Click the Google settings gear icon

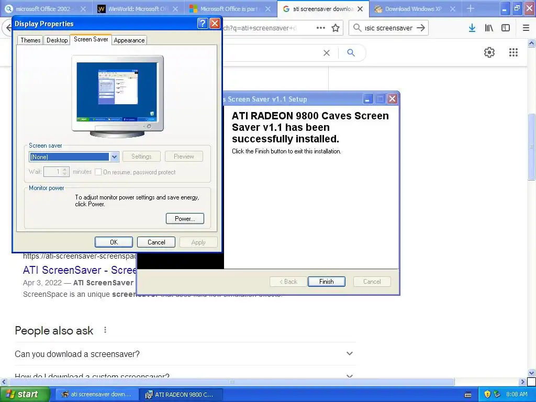pos(489,52)
